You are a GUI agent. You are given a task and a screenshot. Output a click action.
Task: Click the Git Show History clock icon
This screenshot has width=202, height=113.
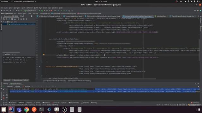click(69, 11)
